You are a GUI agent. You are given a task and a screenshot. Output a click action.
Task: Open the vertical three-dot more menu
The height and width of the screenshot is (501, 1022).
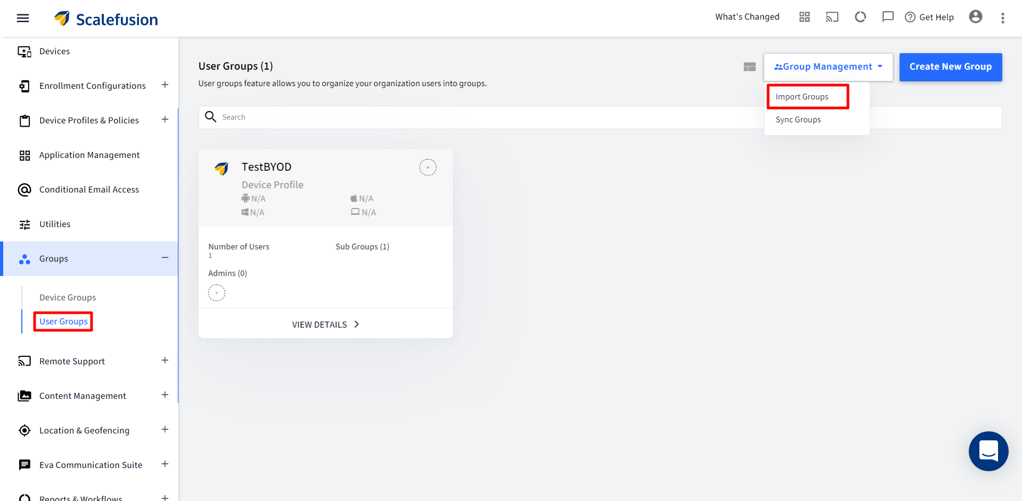(1003, 18)
